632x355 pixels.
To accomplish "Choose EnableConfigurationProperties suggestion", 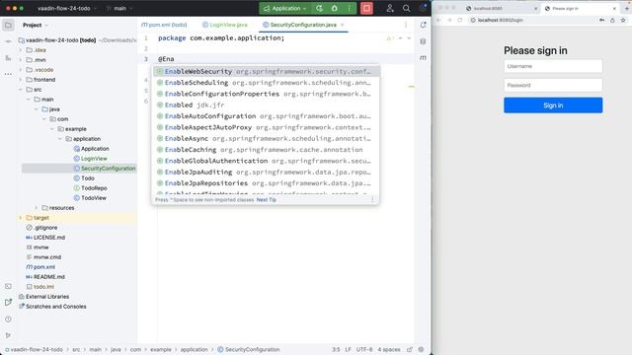I will [266, 94].
